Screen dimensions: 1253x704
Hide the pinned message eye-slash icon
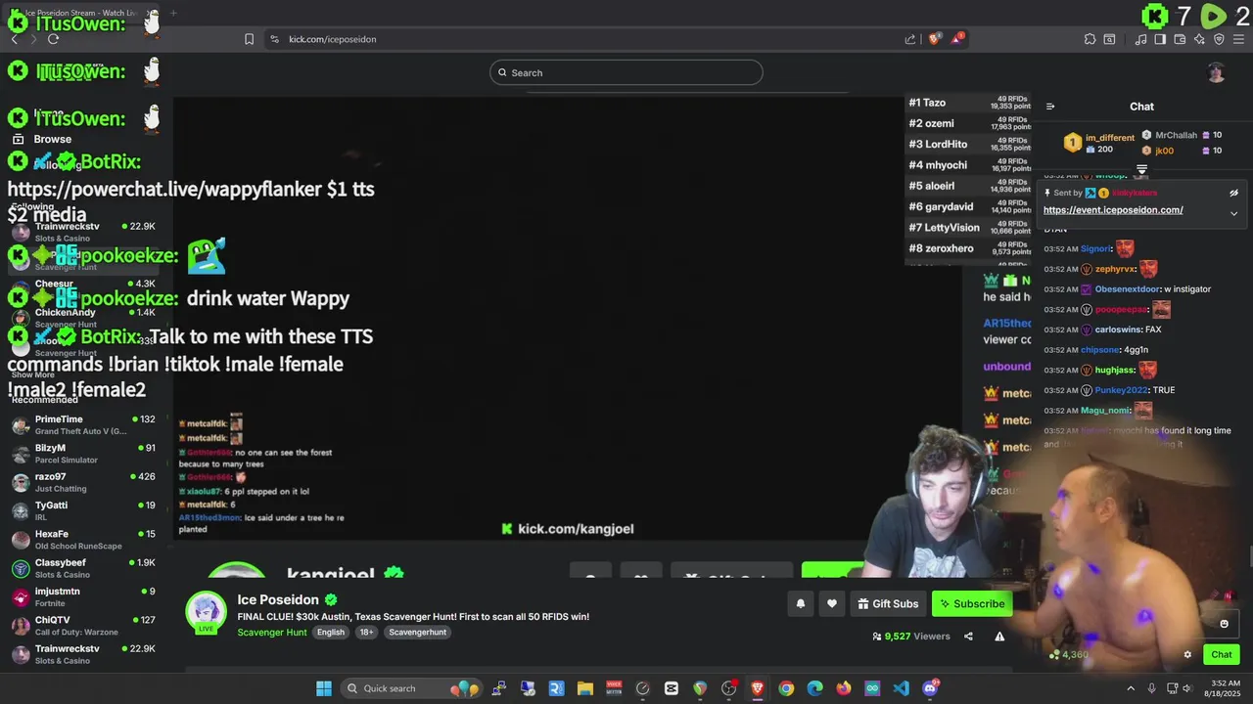(1233, 193)
